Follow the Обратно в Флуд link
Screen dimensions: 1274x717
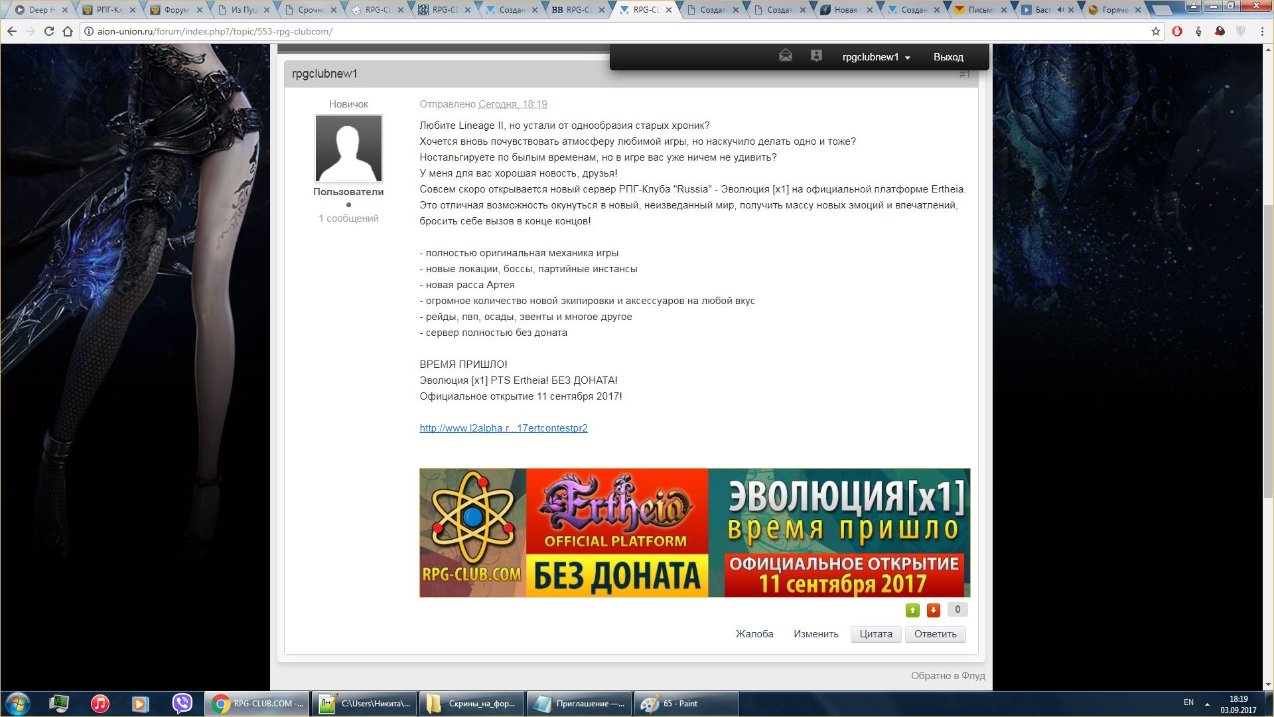click(x=948, y=676)
